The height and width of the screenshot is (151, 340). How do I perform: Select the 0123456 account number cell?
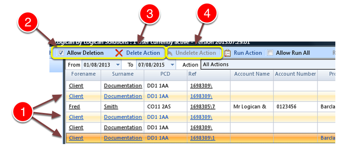295,107
